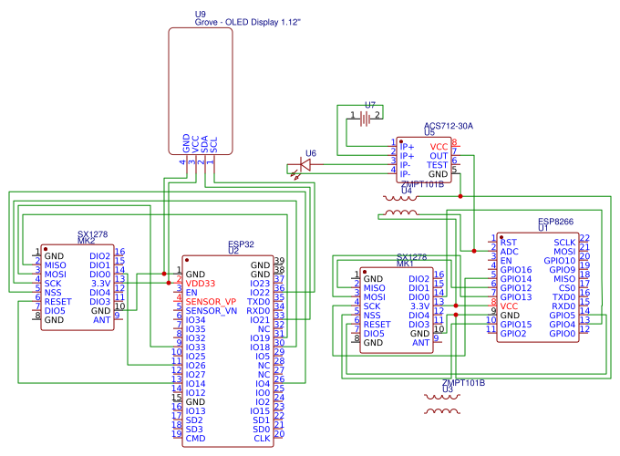The width and height of the screenshot is (620, 456).
Task: Click the lower coil of U4 ZMPT101B
Action: pyautogui.click(x=400, y=213)
